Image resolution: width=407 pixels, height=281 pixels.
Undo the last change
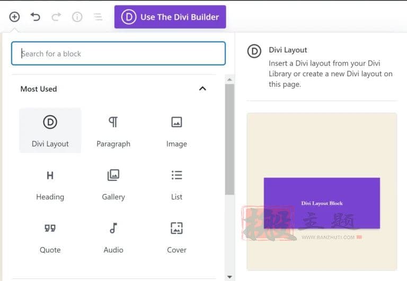point(36,17)
